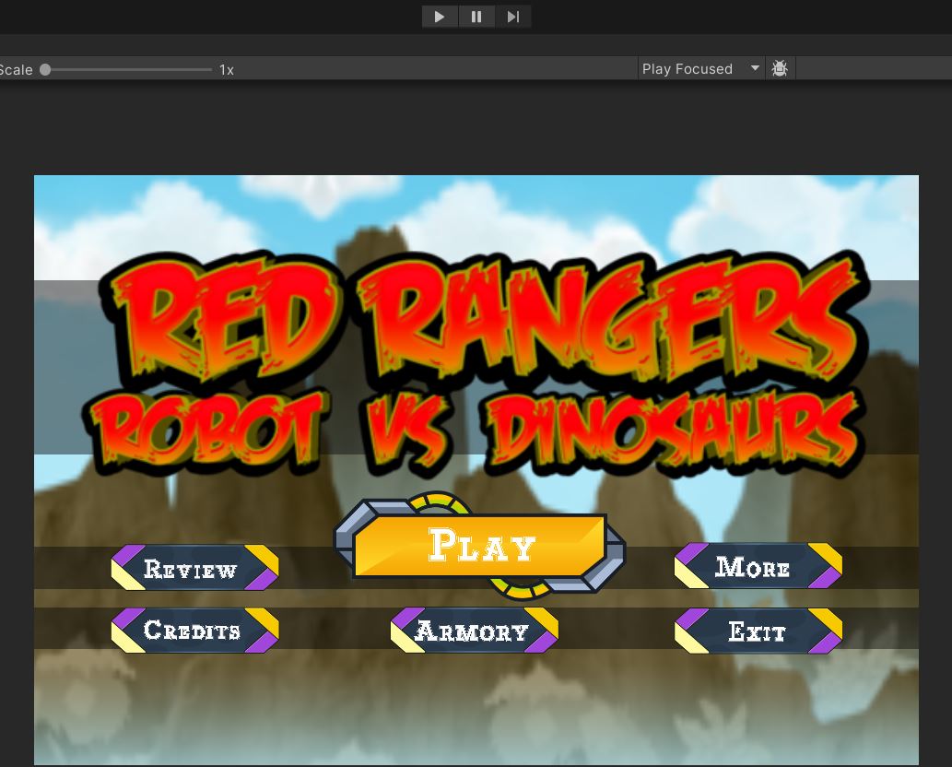Enter the Armory from the game menu
The height and width of the screenshot is (767, 952).
[474, 631]
